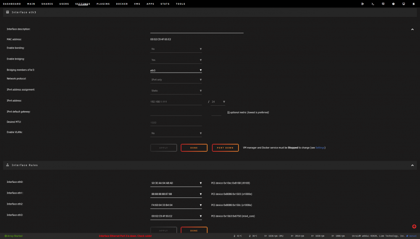Open the terminal icon in top bar
The height and width of the screenshot is (239, 420).
(373, 4)
